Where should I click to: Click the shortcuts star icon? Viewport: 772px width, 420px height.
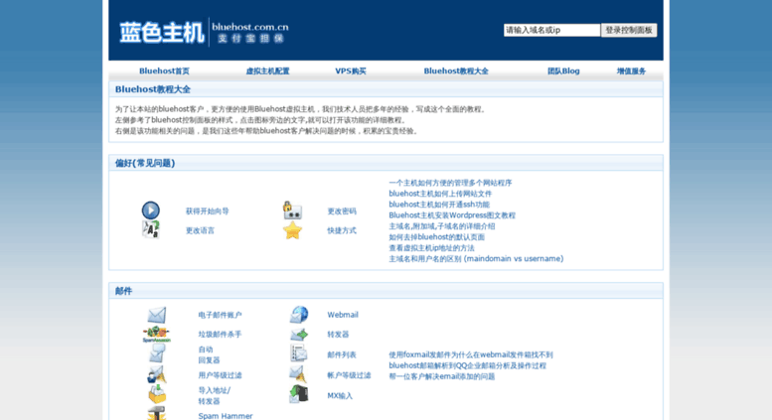292,230
